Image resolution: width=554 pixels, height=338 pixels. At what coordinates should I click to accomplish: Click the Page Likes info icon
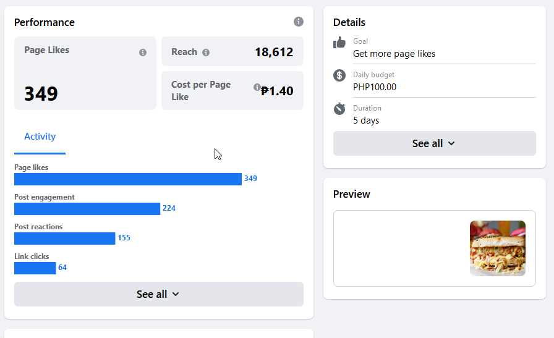pyautogui.click(x=143, y=53)
